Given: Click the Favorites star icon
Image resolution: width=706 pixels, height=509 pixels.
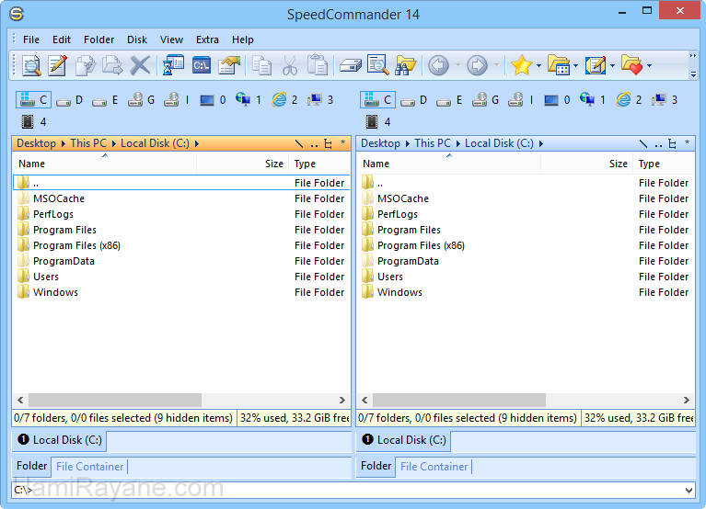Looking at the screenshot, I should (521, 65).
